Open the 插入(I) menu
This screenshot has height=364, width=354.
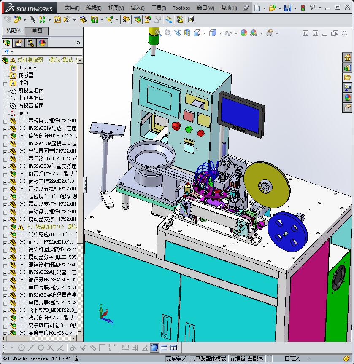tap(138, 8)
